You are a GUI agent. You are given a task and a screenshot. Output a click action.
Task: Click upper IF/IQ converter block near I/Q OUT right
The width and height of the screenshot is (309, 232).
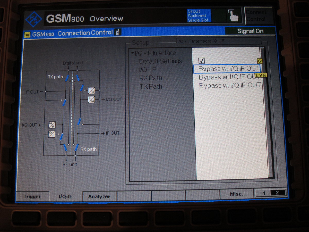tap(91, 90)
